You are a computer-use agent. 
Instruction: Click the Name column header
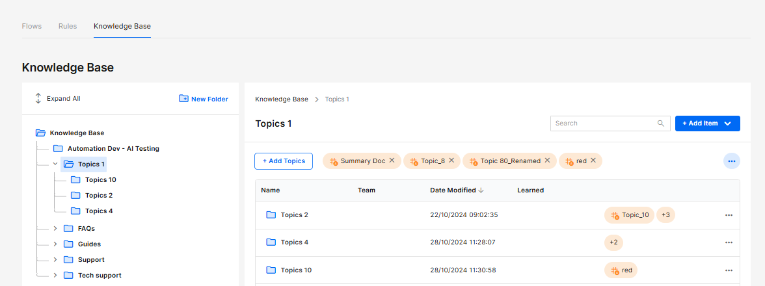coord(271,190)
